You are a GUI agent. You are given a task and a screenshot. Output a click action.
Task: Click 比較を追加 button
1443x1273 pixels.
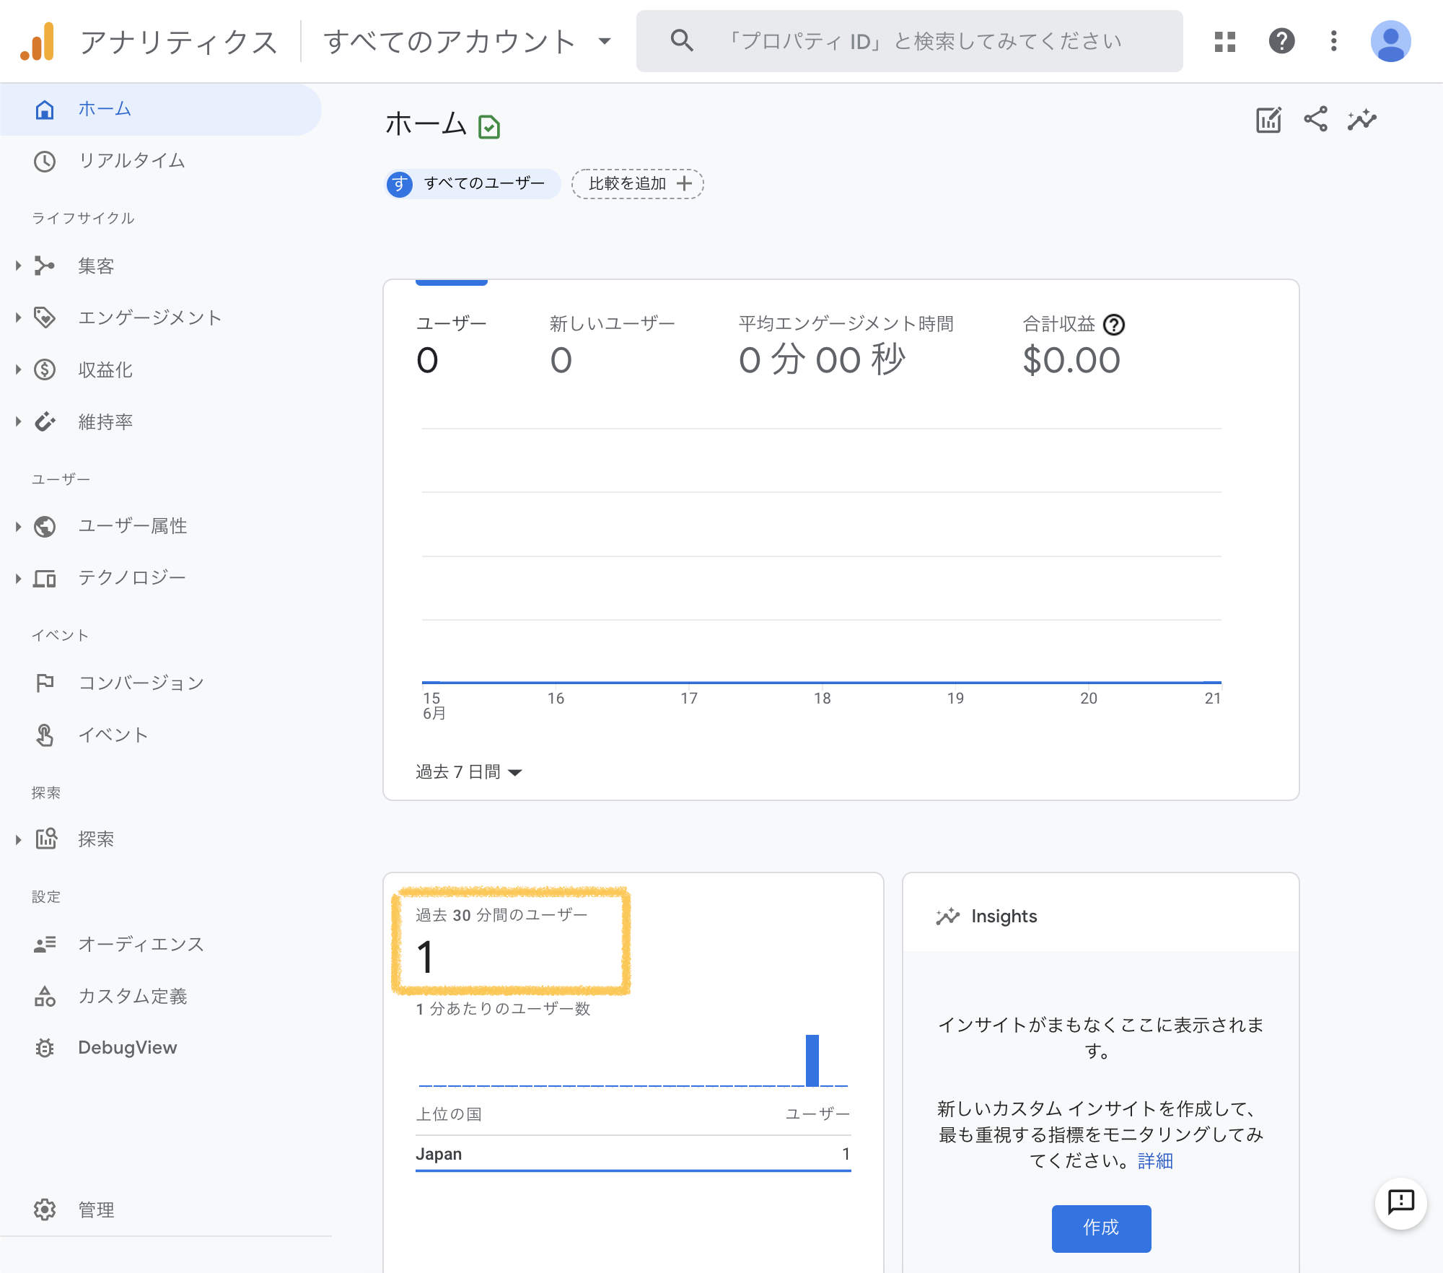[x=638, y=183]
